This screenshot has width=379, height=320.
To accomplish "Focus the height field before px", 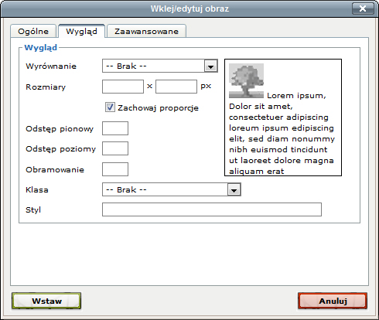I will point(176,87).
